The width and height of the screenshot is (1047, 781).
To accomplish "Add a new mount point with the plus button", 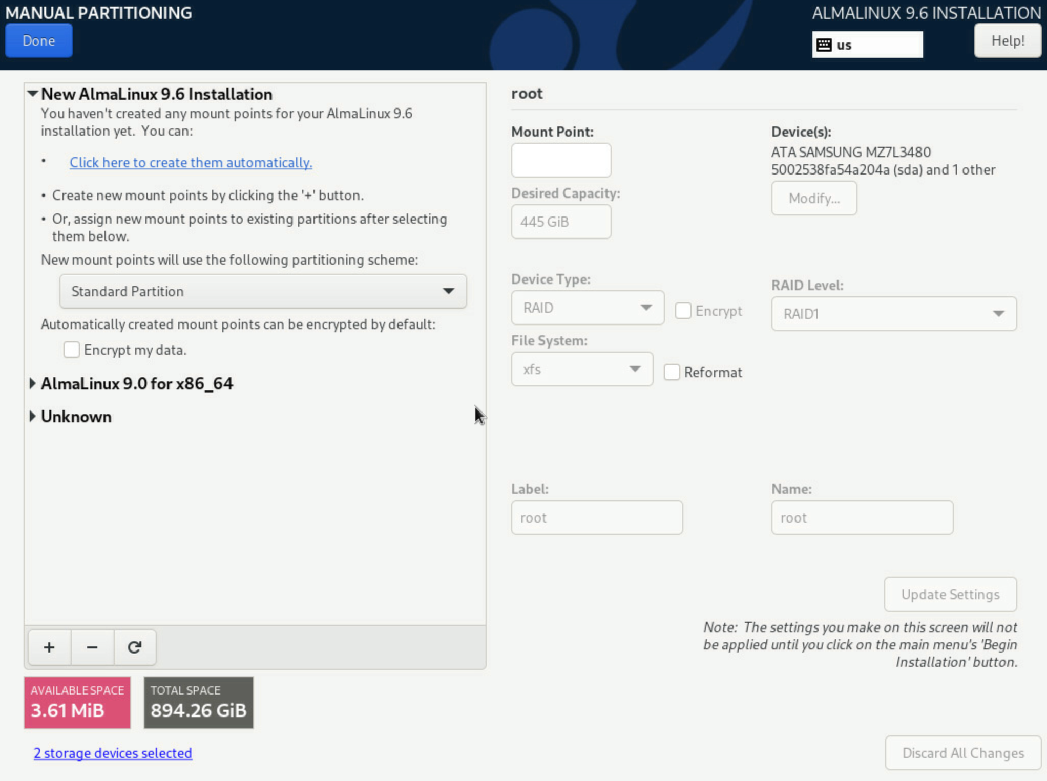I will pyautogui.click(x=49, y=647).
